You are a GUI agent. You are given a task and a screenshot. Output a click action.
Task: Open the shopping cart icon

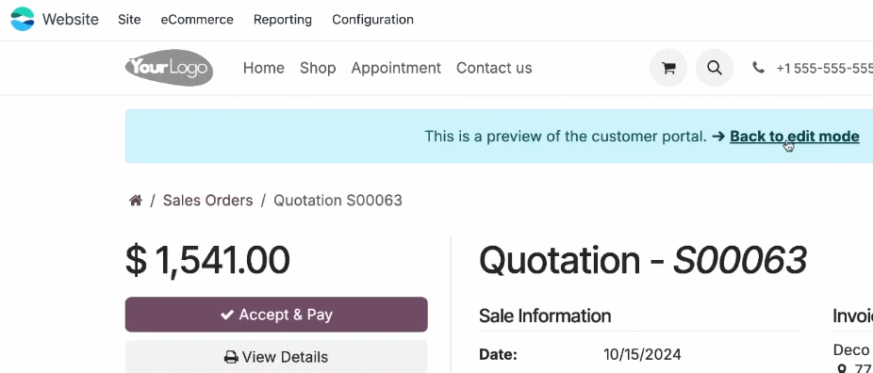point(668,68)
